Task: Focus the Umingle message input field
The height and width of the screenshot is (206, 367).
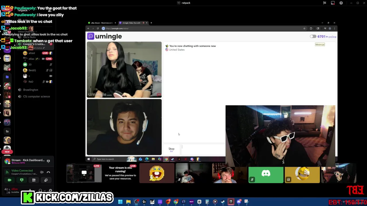Action: pyautogui.click(x=203, y=149)
